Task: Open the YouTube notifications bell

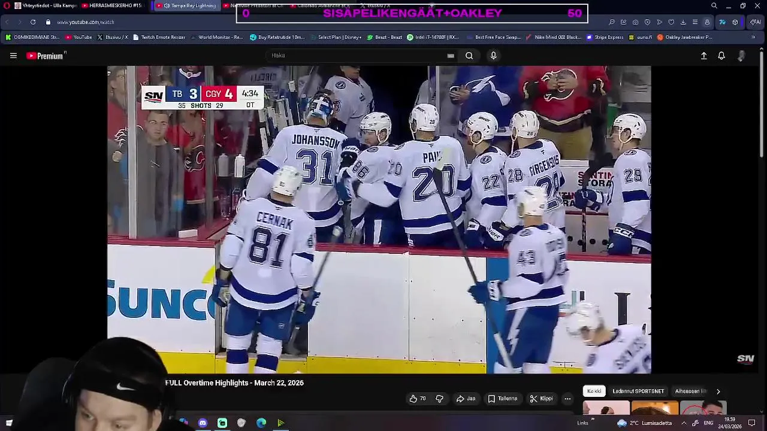Action: [x=721, y=56]
